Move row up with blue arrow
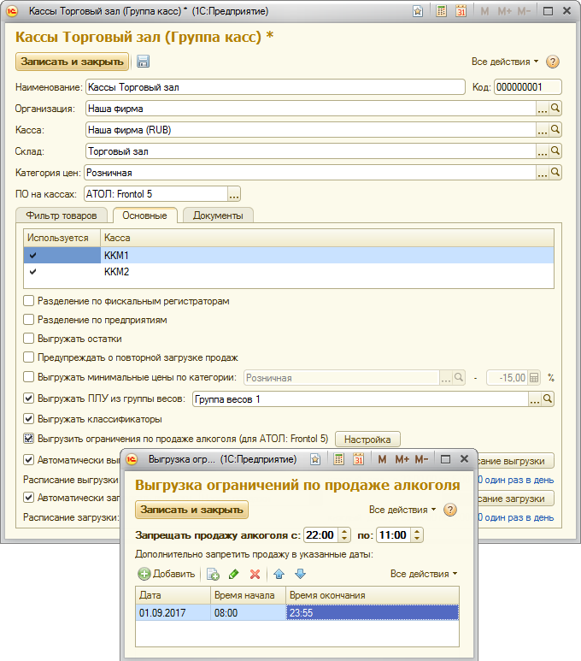This screenshot has height=661, width=581. pyautogui.click(x=279, y=574)
